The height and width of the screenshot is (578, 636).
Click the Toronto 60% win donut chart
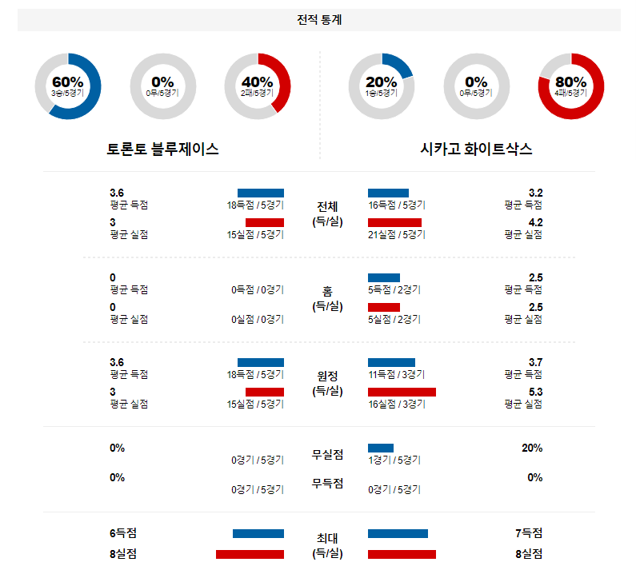68,86
